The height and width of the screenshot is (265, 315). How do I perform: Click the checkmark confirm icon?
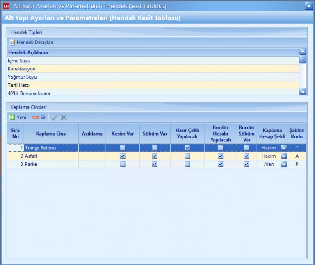point(55,118)
